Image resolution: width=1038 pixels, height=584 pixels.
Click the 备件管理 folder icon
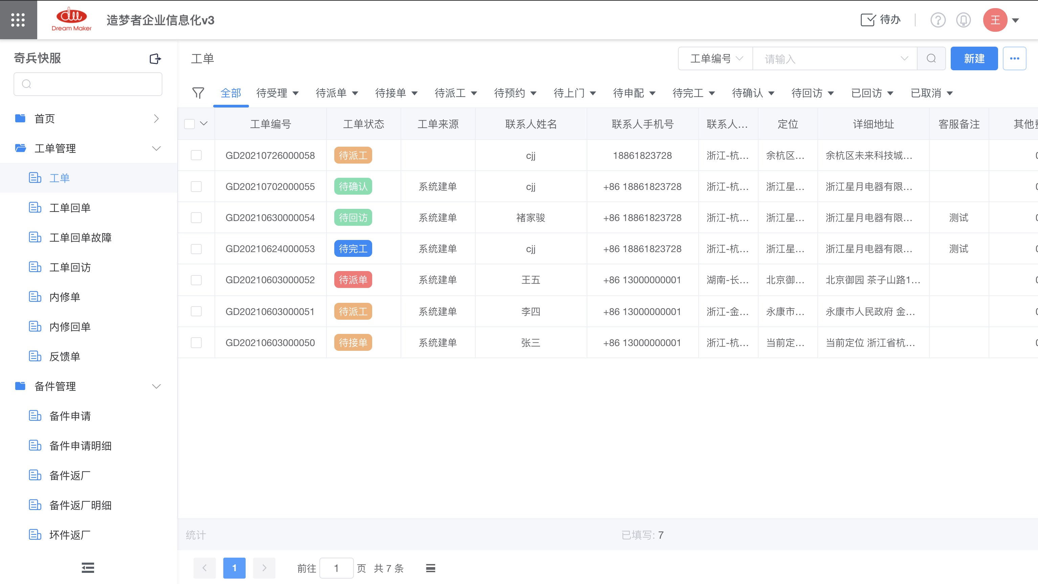pos(20,386)
